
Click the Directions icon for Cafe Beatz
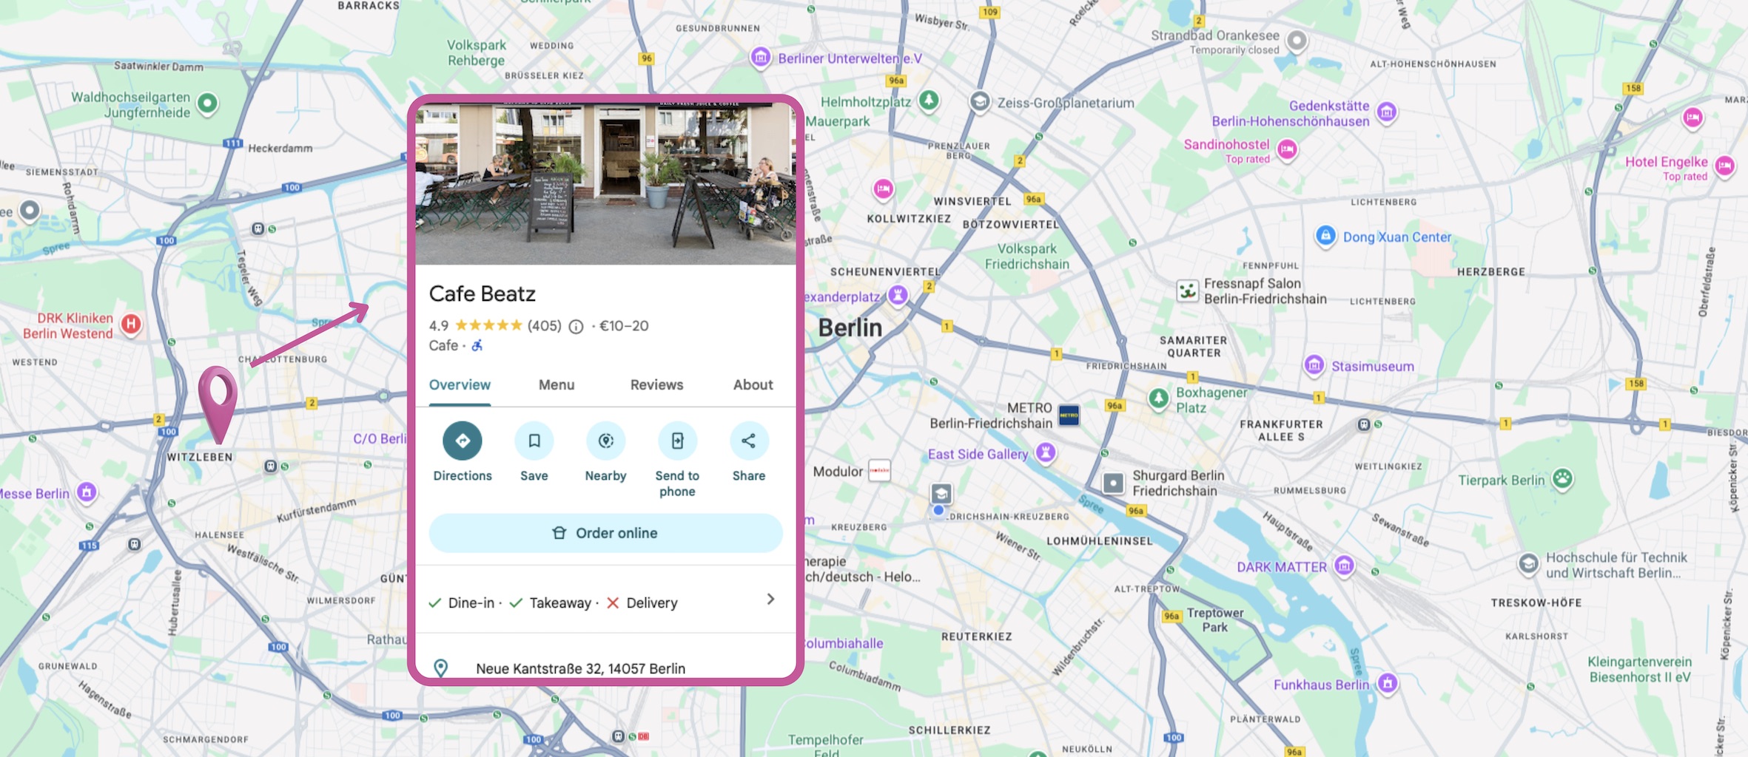point(462,441)
